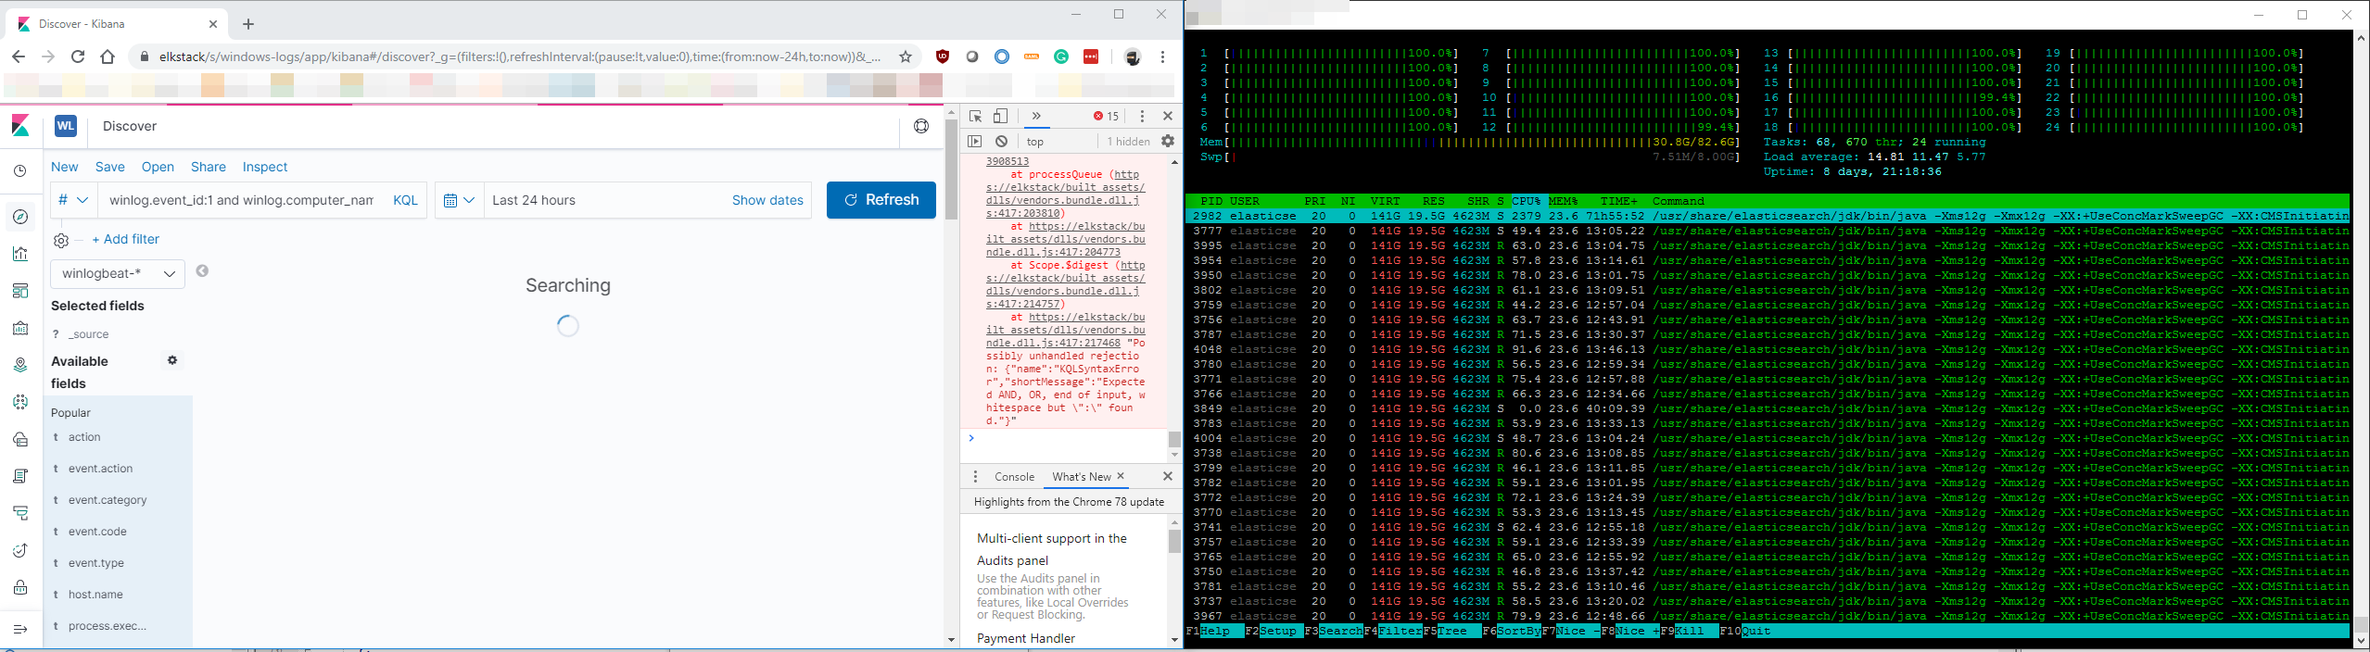Open the Uptime icon in Kibana sidebar
This screenshot has width=2370, height=652.
click(x=20, y=550)
